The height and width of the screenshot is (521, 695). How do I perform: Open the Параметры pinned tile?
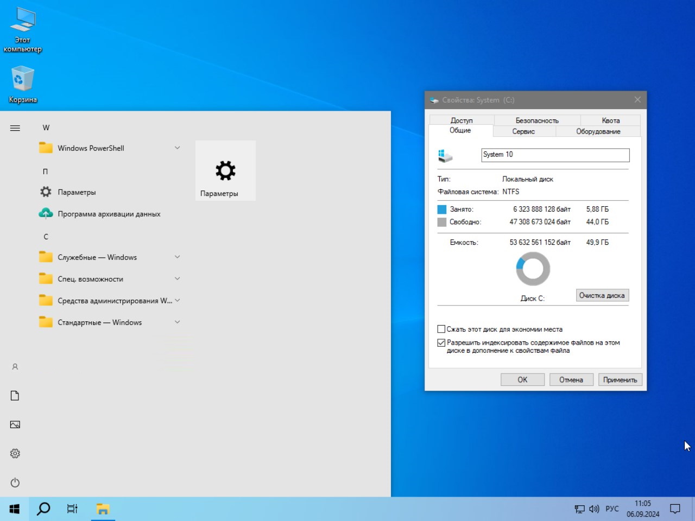[225, 171]
